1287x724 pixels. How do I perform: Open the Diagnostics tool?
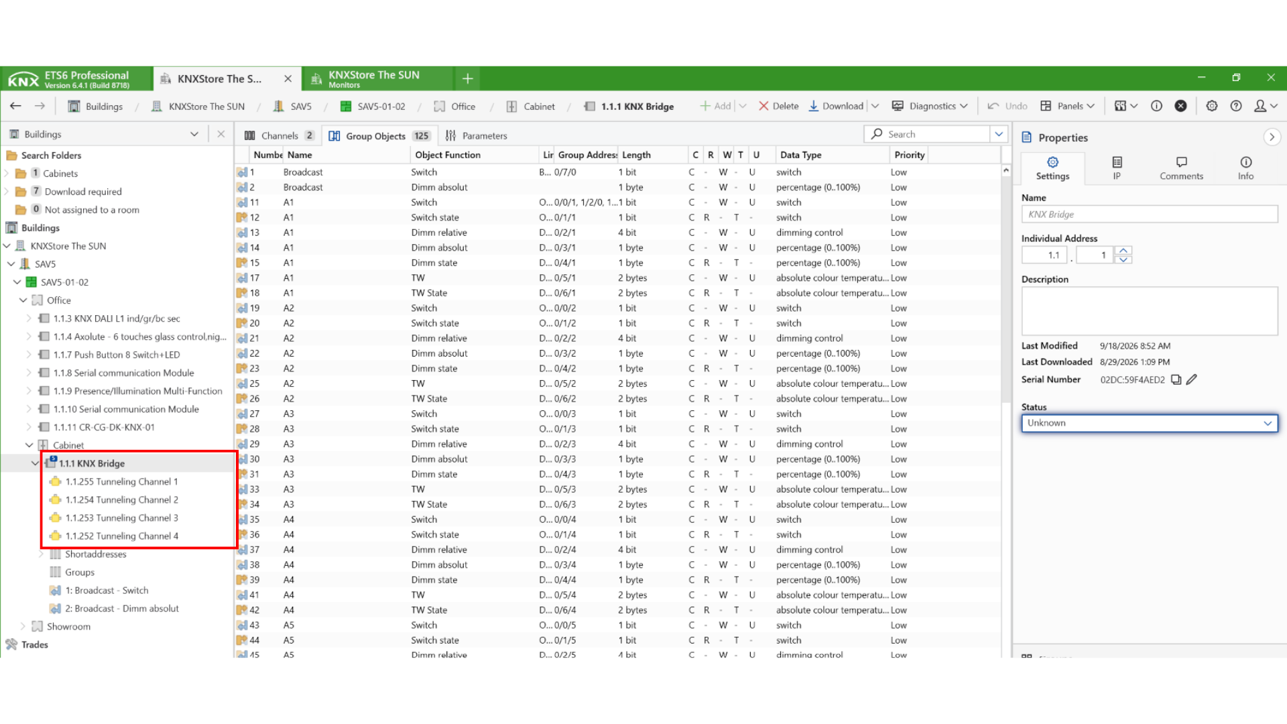pyautogui.click(x=930, y=106)
